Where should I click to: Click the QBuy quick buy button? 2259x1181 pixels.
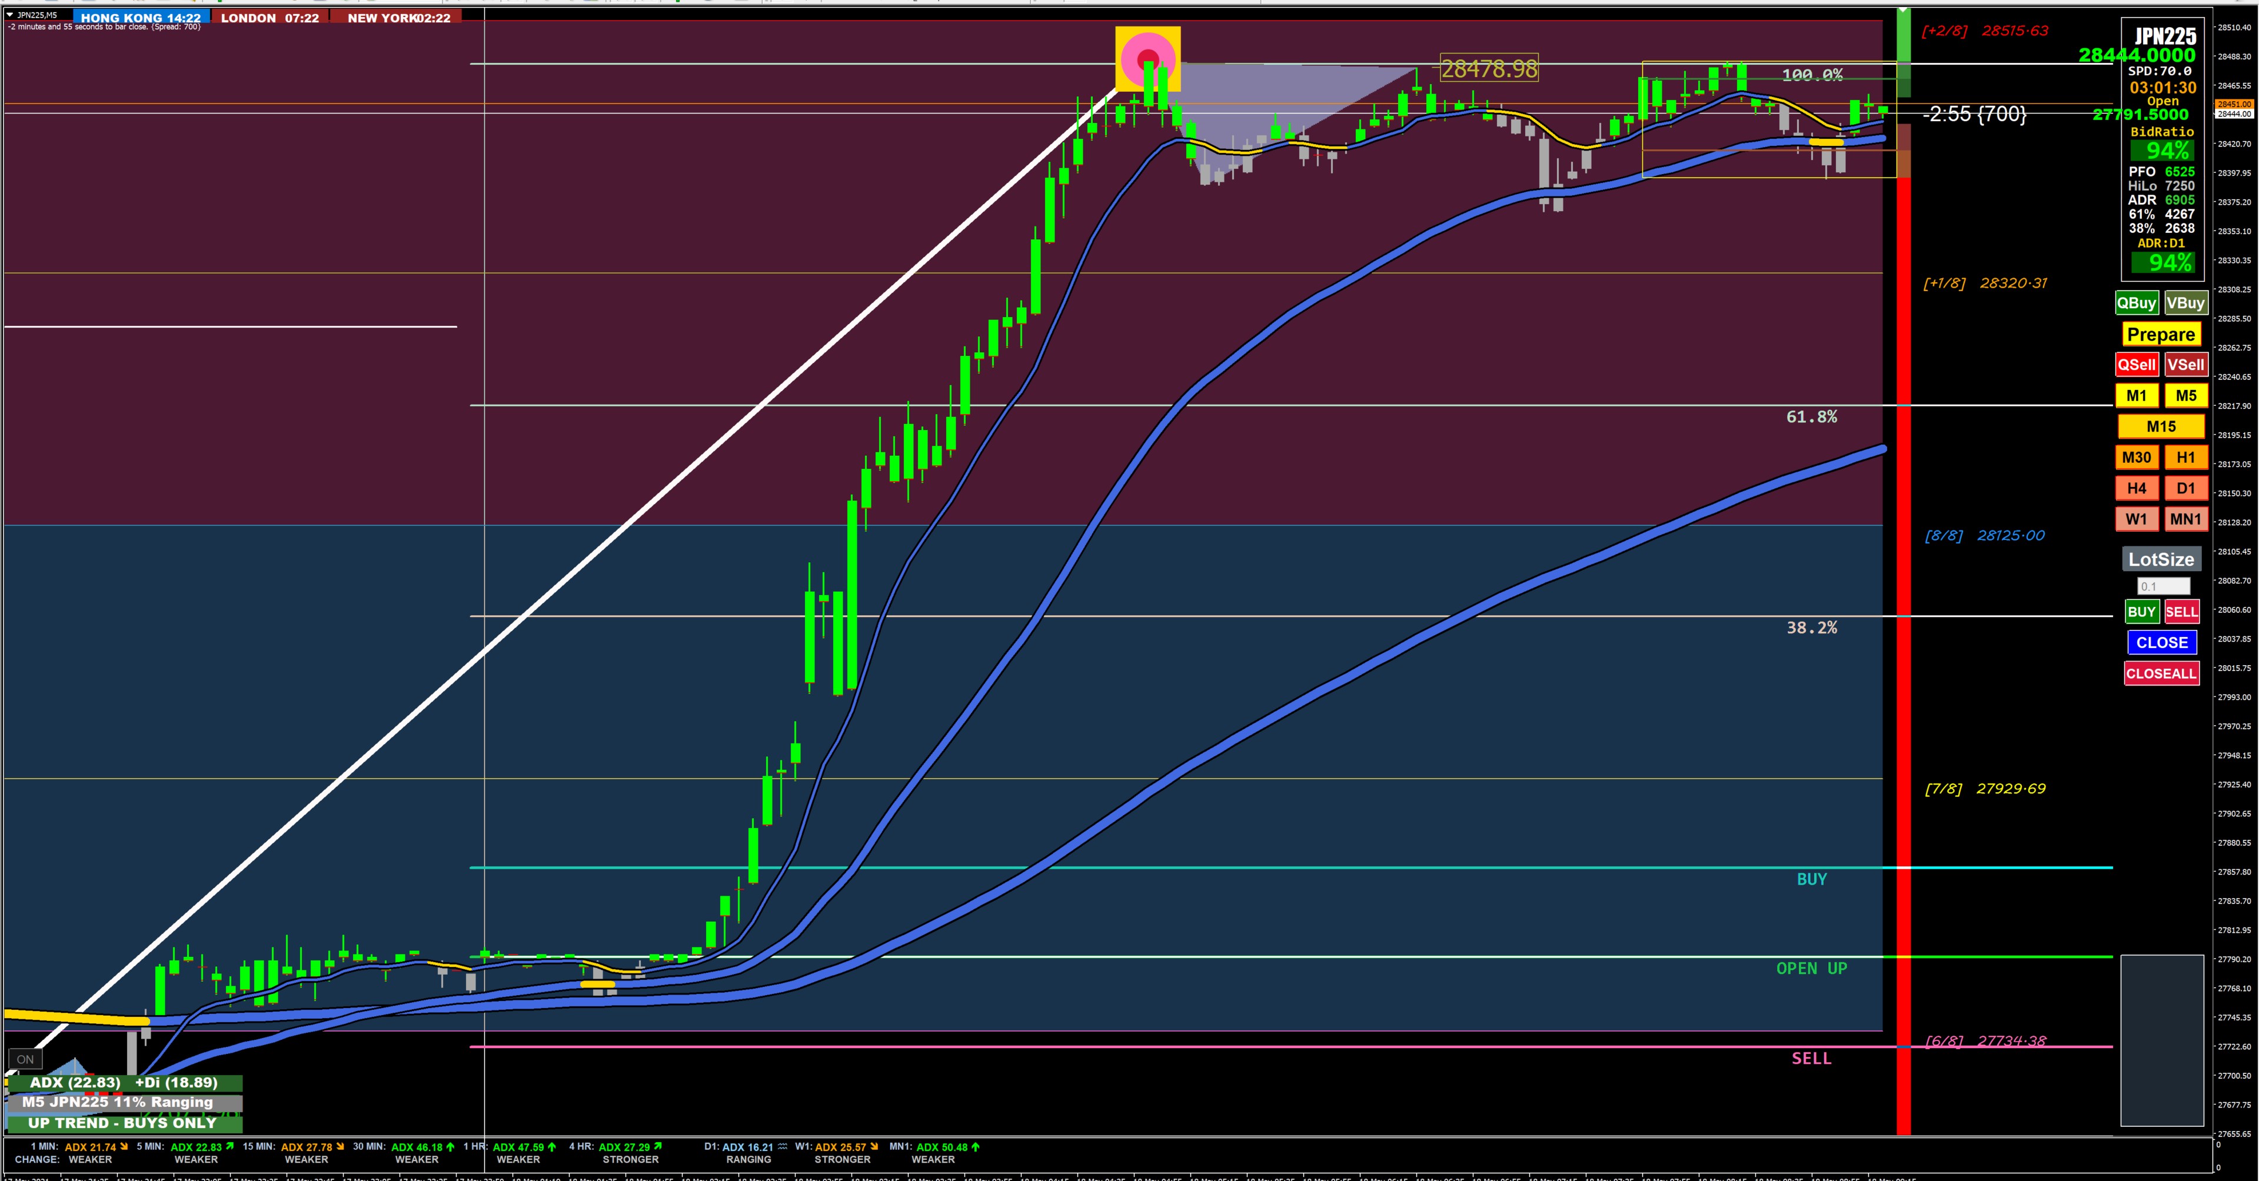point(2136,302)
